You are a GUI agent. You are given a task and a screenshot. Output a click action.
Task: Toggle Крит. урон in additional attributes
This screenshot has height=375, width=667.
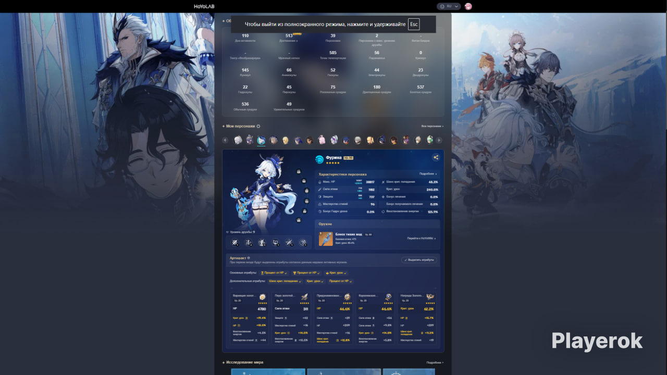click(x=315, y=281)
